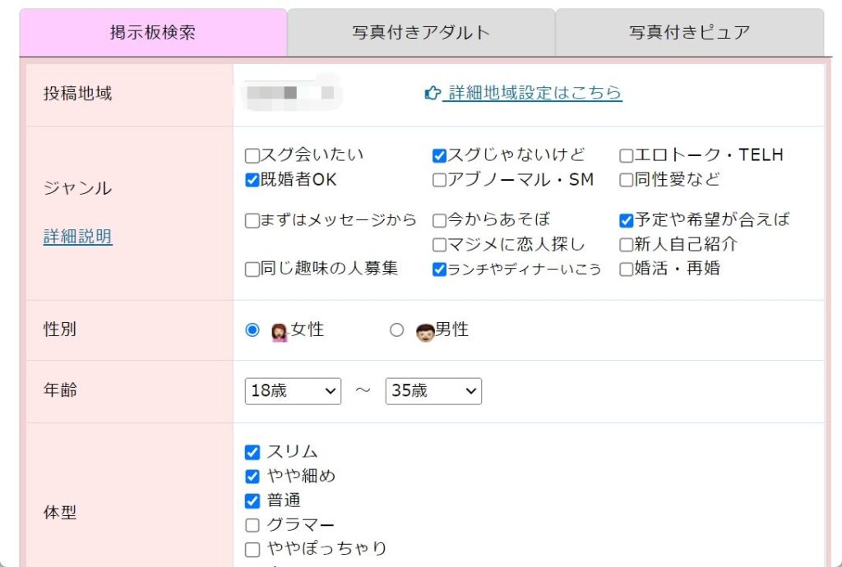Screen dimensions: 842x567
Task: Check the 新人自己紹介 checkbox
Action: [626, 245]
